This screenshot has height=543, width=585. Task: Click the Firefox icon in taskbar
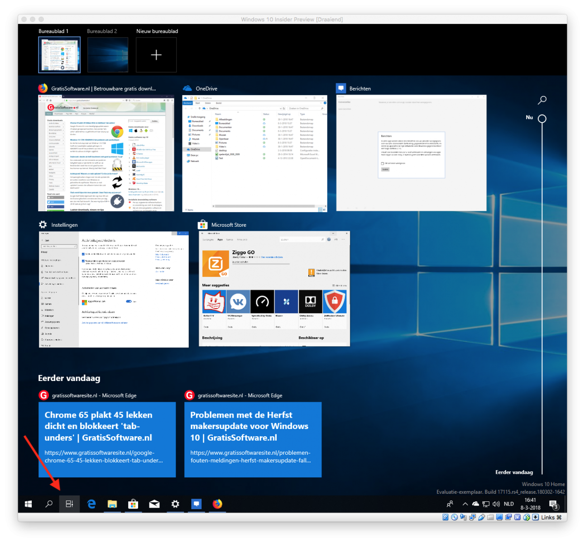click(x=217, y=504)
